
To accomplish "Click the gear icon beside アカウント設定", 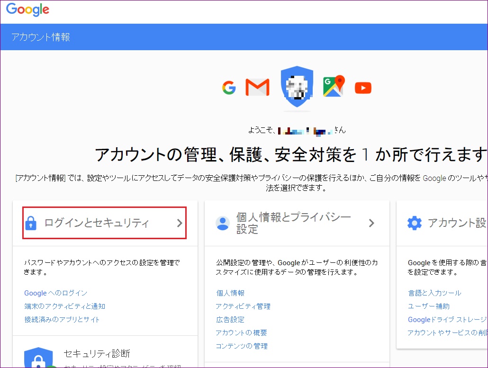I will coord(414,223).
